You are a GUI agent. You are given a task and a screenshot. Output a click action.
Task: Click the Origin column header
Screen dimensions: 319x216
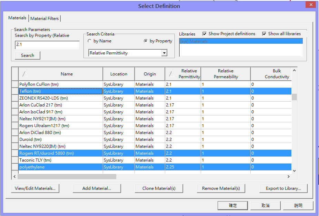click(x=150, y=74)
